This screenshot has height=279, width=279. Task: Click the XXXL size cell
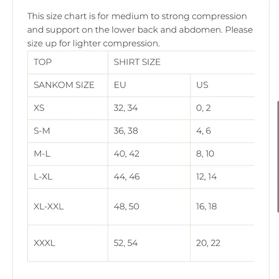point(68,243)
